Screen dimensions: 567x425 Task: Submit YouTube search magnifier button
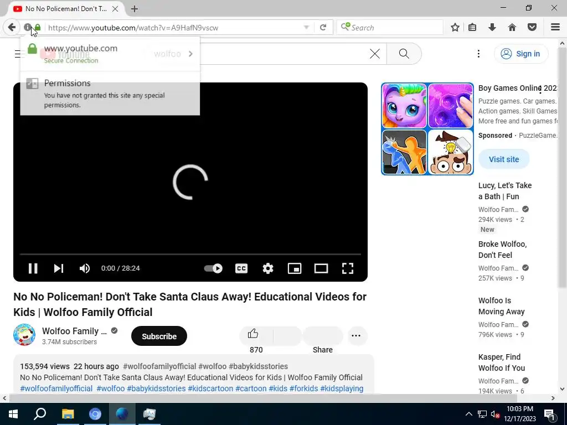(404, 54)
